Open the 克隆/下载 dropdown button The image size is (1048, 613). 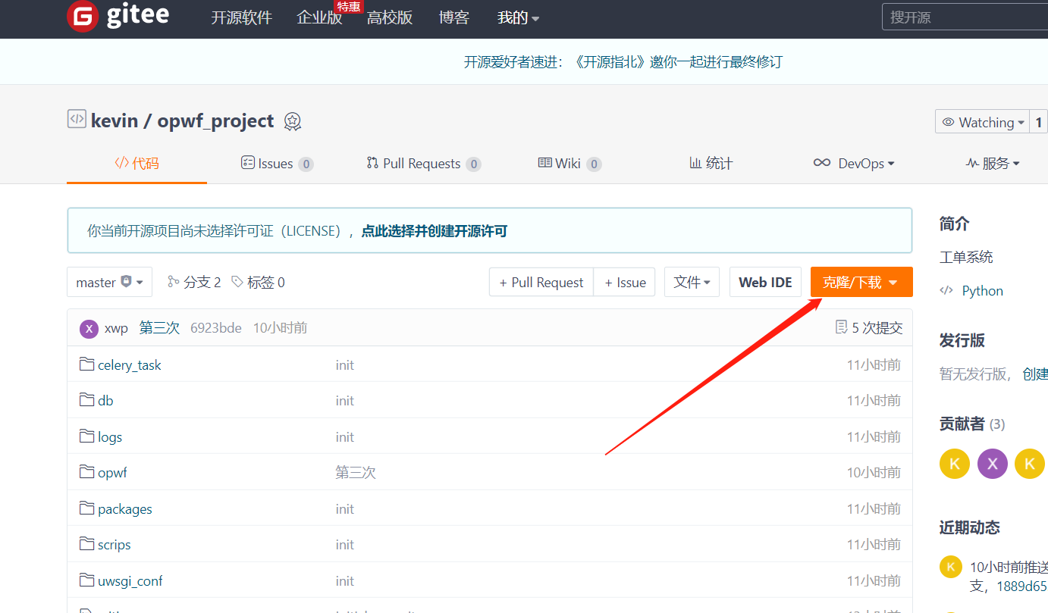tap(861, 282)
